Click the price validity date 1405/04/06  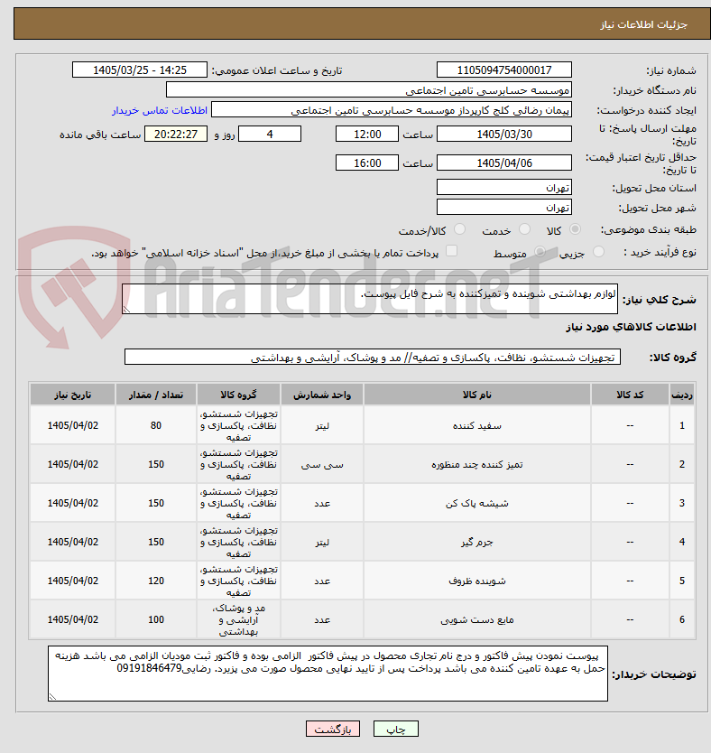504,163
